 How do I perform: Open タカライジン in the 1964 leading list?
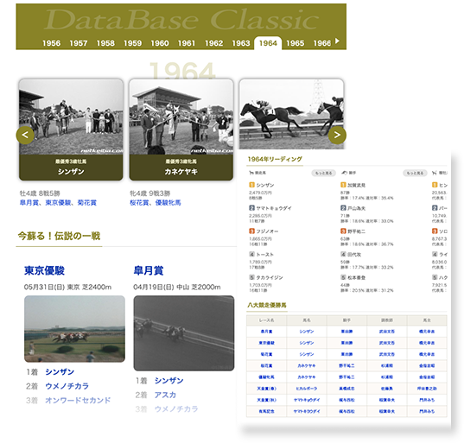pos(270,277)
